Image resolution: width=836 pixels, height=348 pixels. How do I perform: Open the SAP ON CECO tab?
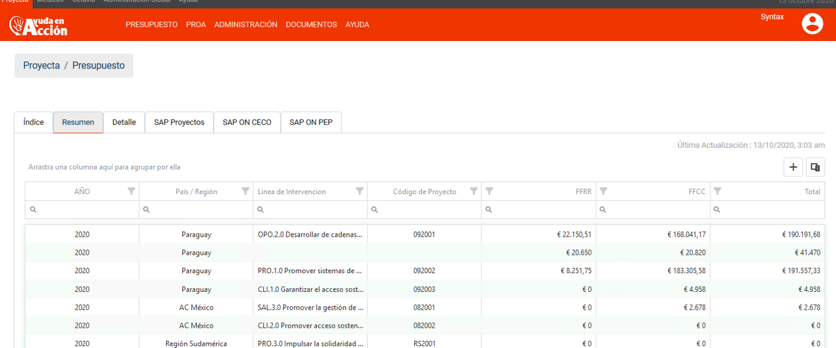click(x=247, y=122)
